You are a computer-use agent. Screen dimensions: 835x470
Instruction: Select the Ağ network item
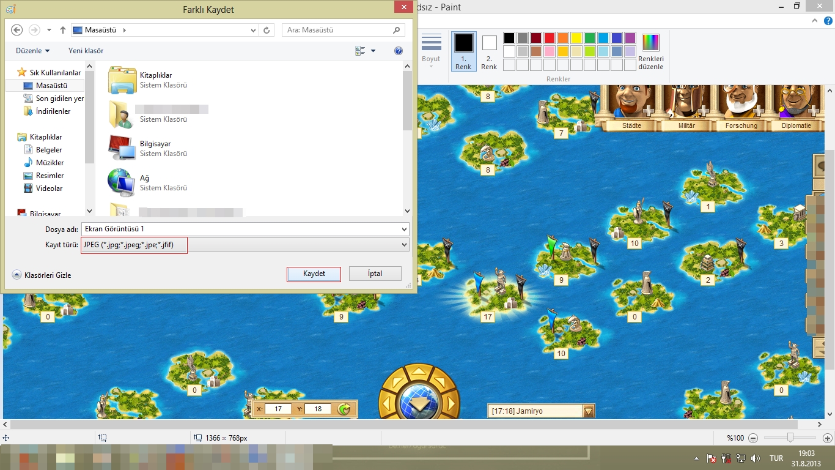(x=147, y=183)
